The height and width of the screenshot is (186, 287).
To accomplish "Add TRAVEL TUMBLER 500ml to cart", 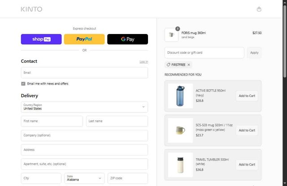I will (x=247, y=165).
